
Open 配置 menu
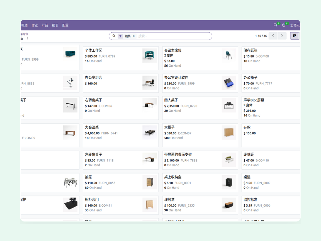coord(65,25)
